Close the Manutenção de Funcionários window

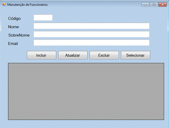[x=163, y=5]
